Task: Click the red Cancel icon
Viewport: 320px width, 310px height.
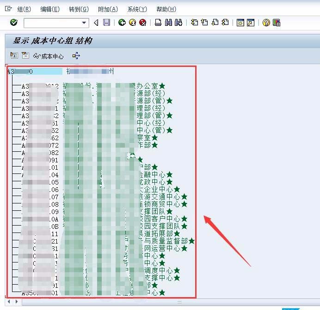Action: pos(142,23)
